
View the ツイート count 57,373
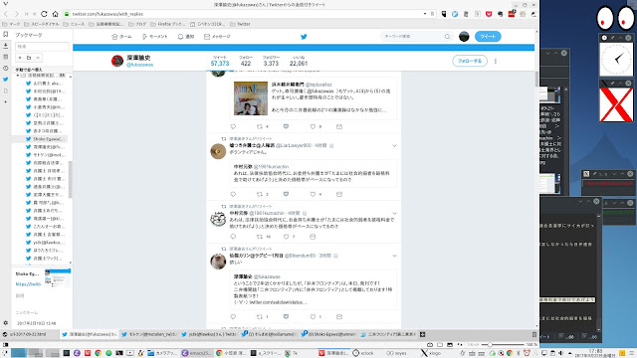coord(220,61)
